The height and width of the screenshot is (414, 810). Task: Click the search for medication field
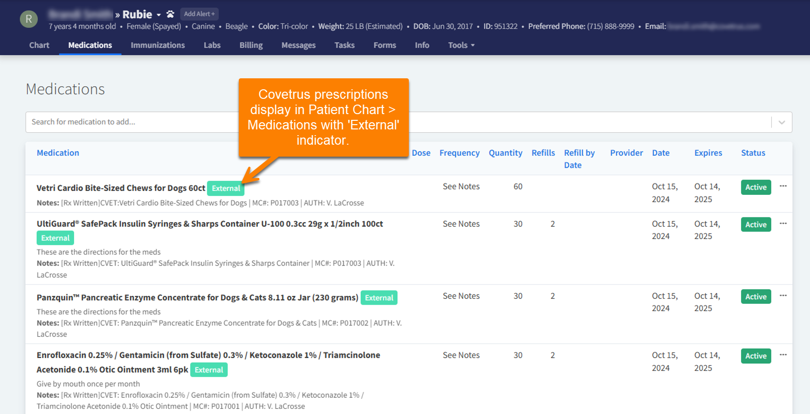[x=134, y=122]
